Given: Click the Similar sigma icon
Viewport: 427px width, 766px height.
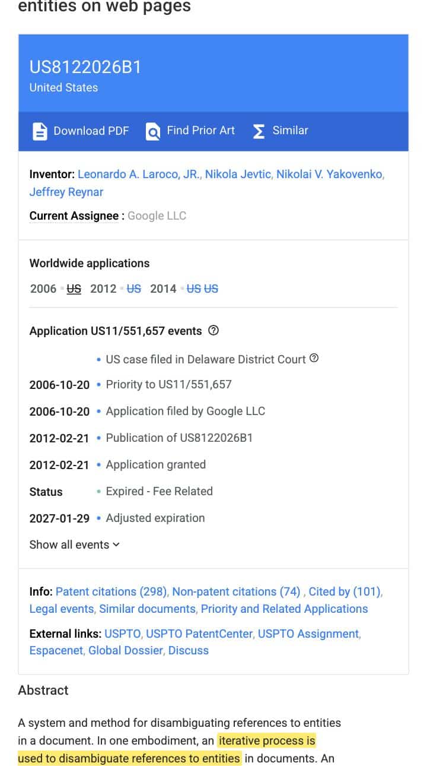Looking at the screenshot, I should click(x=259, y=131).
